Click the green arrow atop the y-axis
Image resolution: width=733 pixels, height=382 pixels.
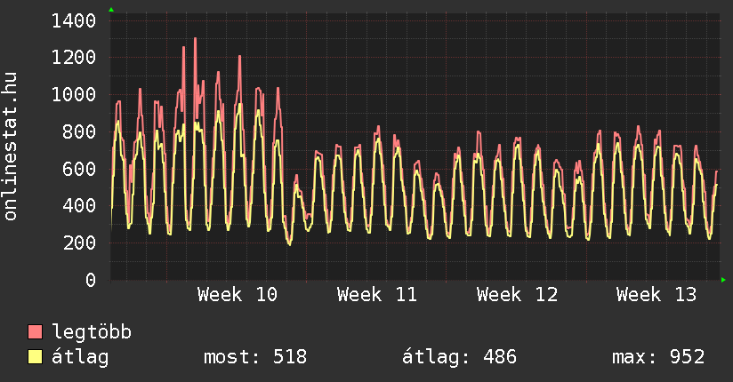click(x=111, y=10)
